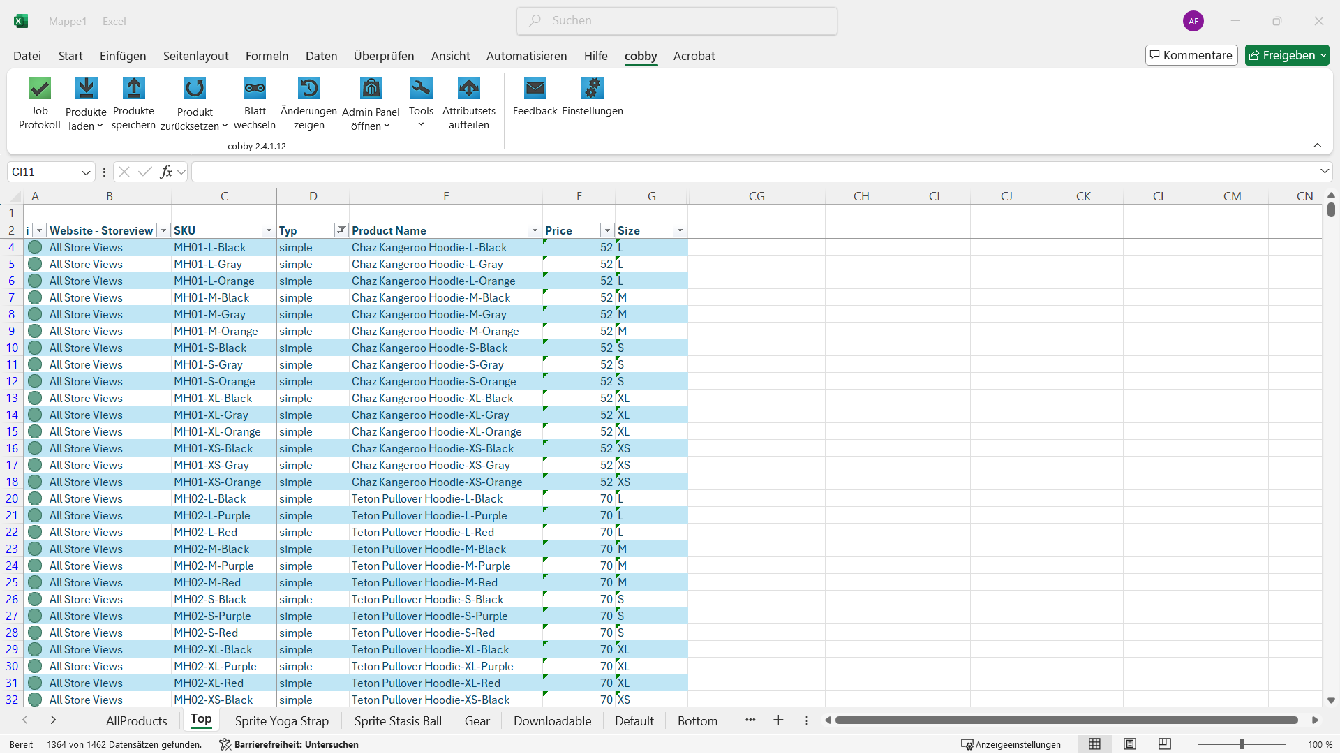Adjust the zoom slider handle
Image resolution: width=1340 pixels, height=754 pixels.
coord(1242,744)
